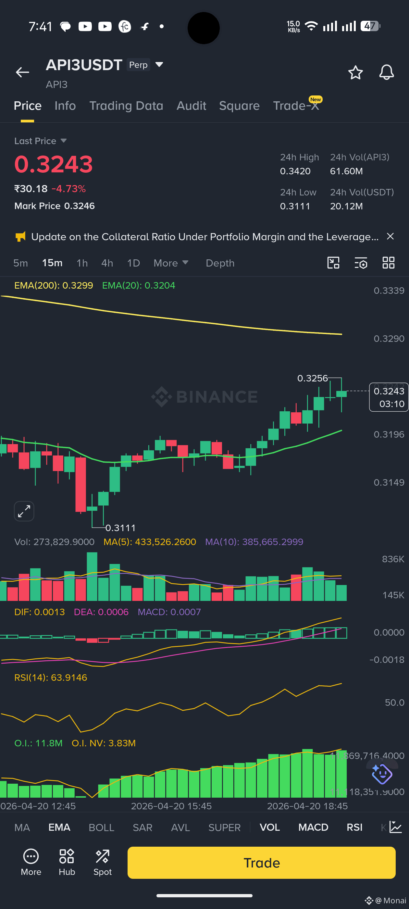
Task: Toggle the MACD sub-indicator
Action: click(x=313, y=827)
